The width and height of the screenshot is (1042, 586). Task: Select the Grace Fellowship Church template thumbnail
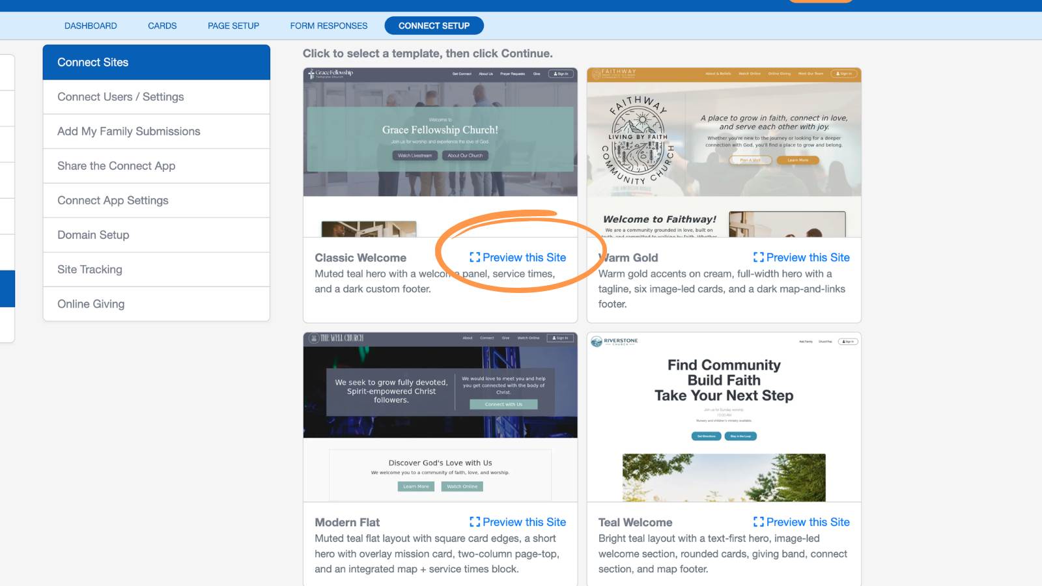coord(440,152)
